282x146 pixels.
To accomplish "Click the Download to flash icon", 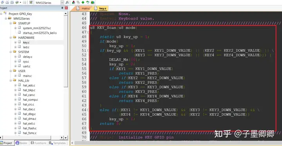I will (31, 2).
